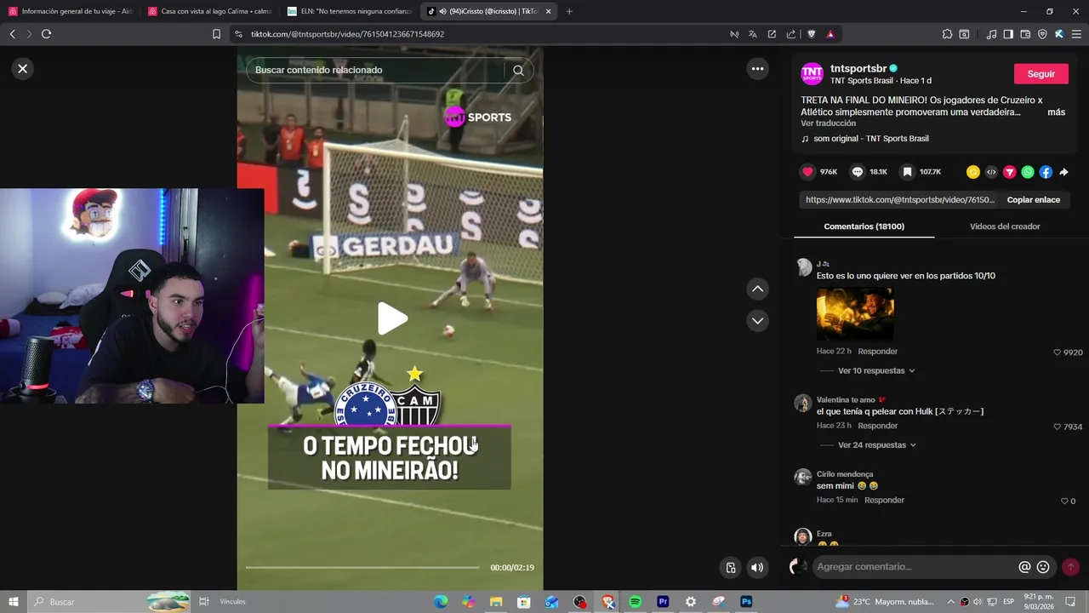This screenshot has height=613, width=1089.
Task: Open the three-dots more options menu
Action: (x=757, y=69)
